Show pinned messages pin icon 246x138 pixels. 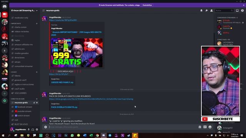[206, 10]
